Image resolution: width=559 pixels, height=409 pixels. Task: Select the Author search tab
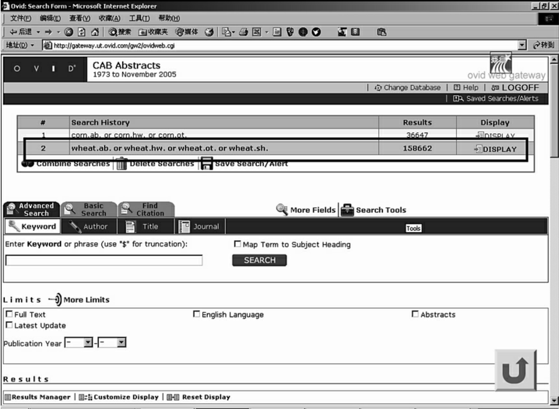point(89,226)
